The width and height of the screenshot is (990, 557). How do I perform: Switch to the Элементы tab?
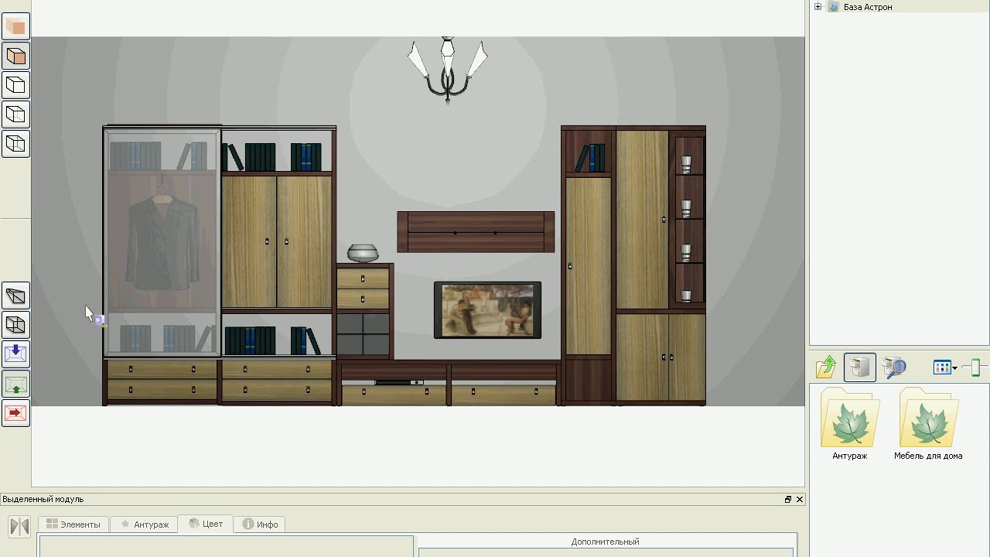(x=73, y=525)
